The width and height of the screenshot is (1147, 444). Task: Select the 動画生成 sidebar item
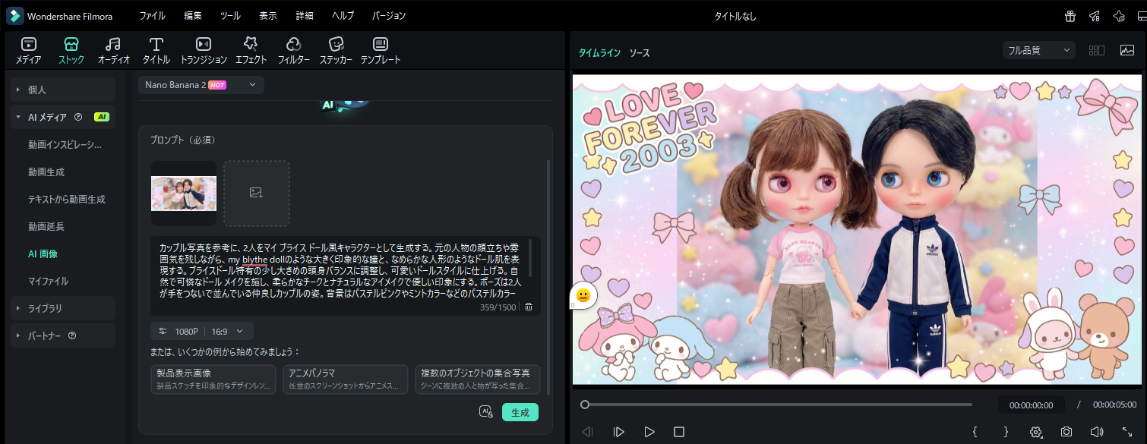[x=46, y=172]
